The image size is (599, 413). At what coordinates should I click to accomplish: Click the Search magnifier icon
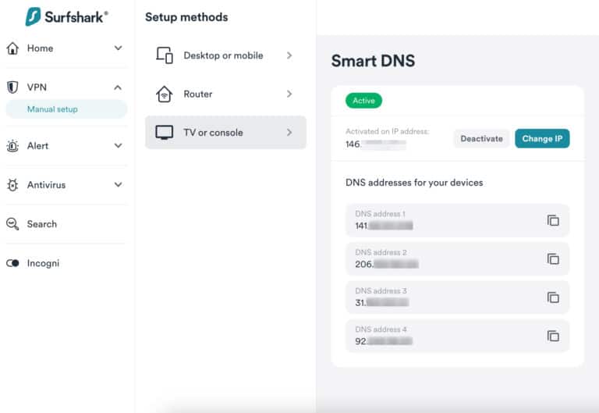(12, 224)
